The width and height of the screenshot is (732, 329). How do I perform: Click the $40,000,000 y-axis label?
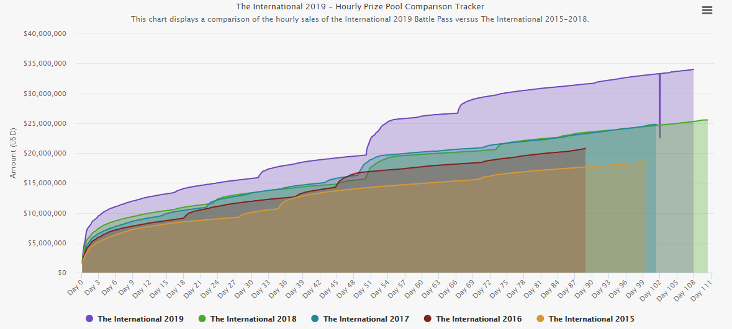(x=45, y=34)
